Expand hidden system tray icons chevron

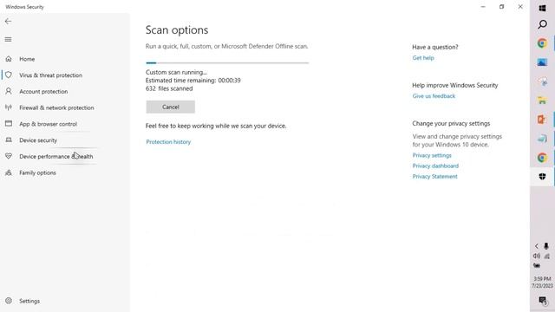coord(537,246)
